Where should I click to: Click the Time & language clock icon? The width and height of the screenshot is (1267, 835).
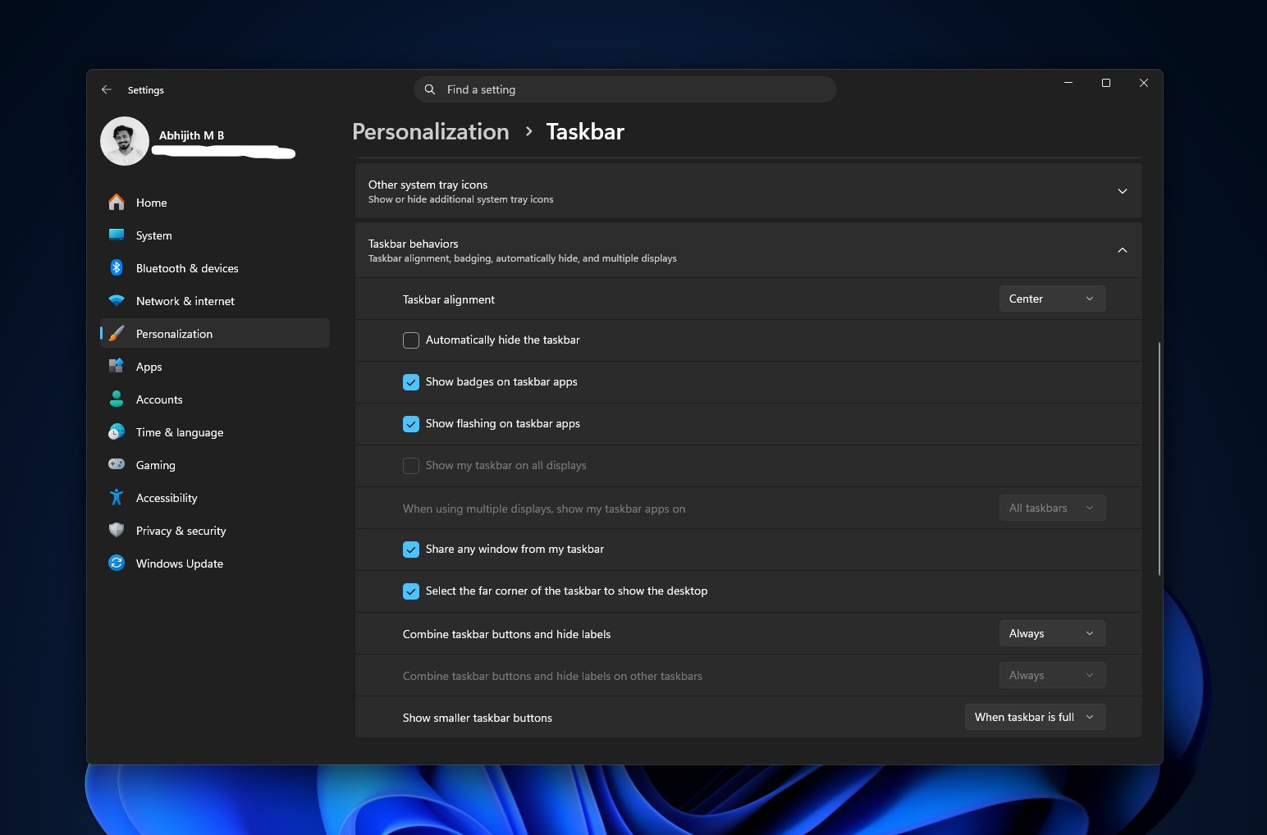(x=117, y=431)
